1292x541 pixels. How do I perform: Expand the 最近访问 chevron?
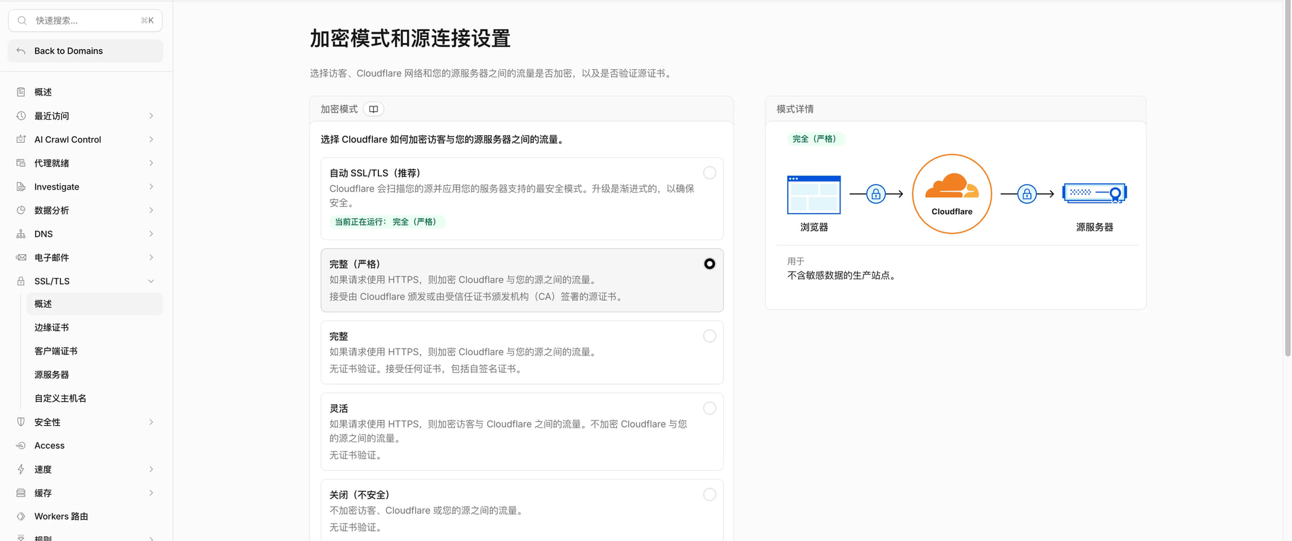151,116
